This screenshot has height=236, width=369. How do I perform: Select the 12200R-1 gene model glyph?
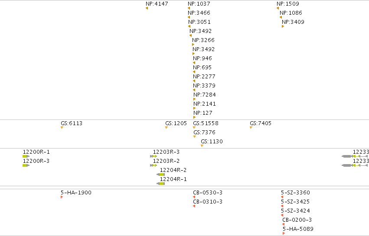(26, 156)
